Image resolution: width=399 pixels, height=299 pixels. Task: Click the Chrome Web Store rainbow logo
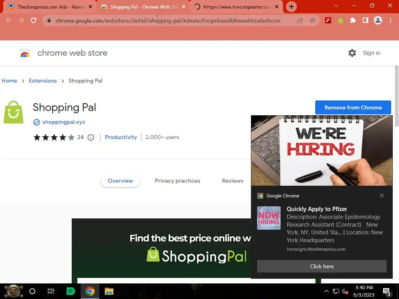[25, 53]
